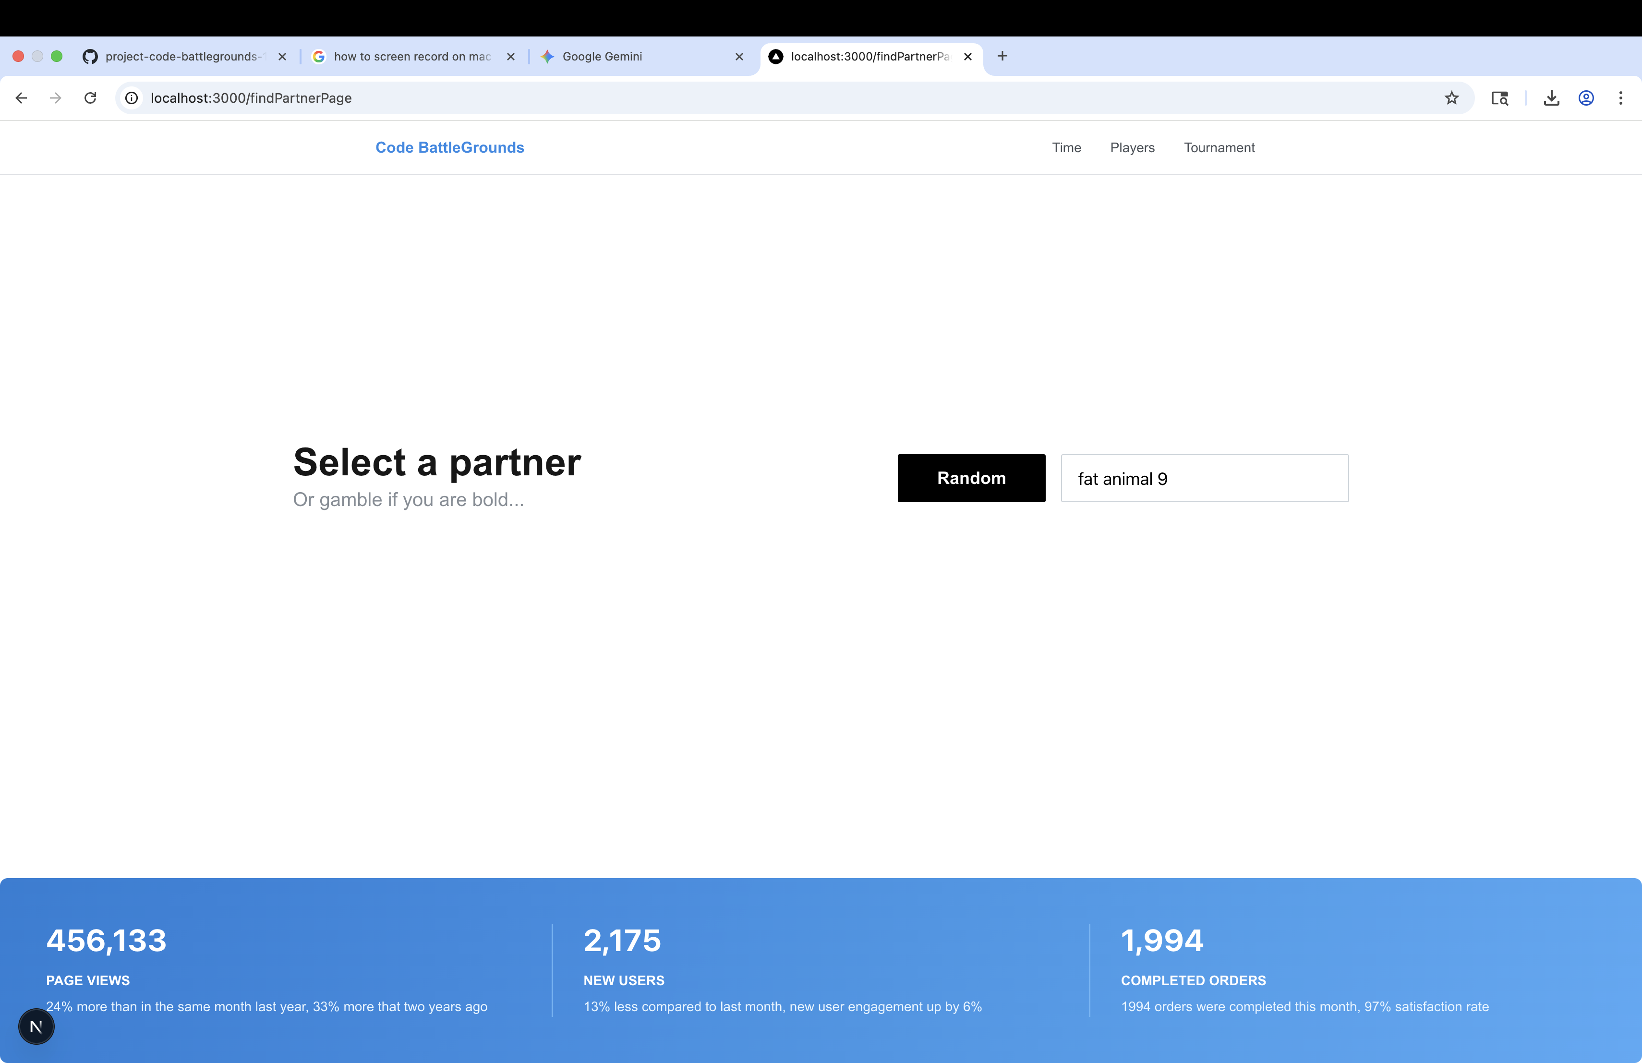1642x1063 pixels.
Task: View site information icon in address bar
Action: pyautogui.click(x=132, y=98)
